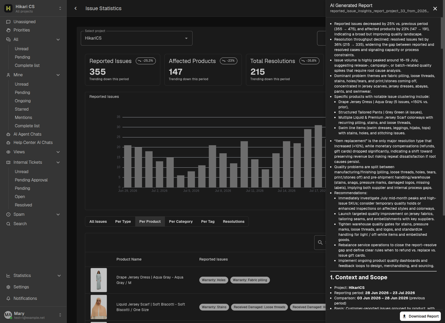The width and height of the screenshot is (445, 323).
Task: Open Mary's account menu arrows
Action: point(60,315)
